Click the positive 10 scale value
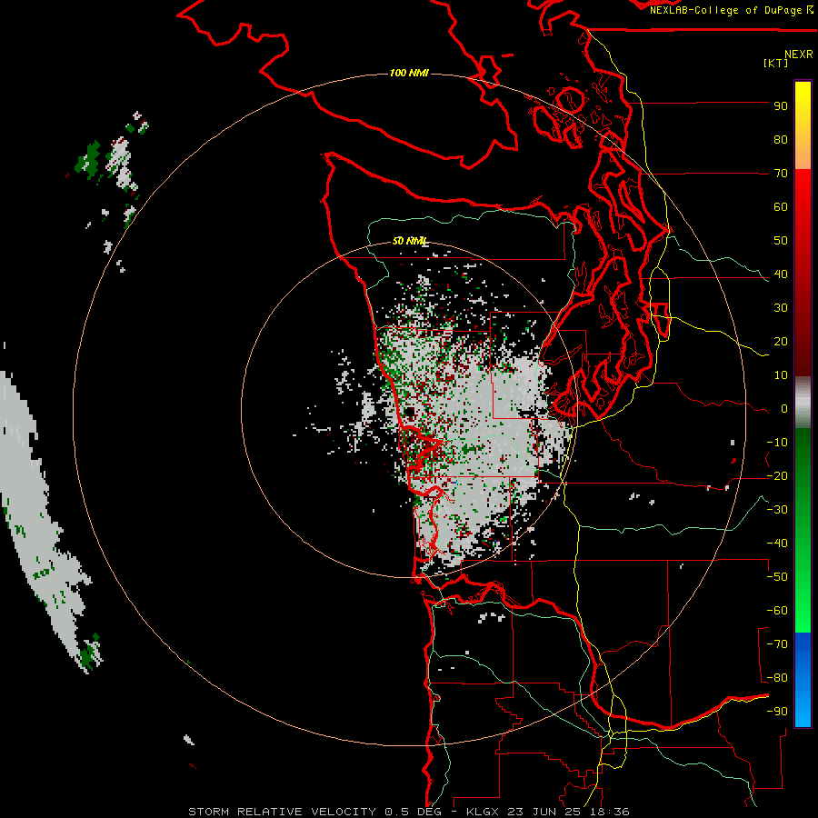This screenshot has width=818, height=818. 781,375
